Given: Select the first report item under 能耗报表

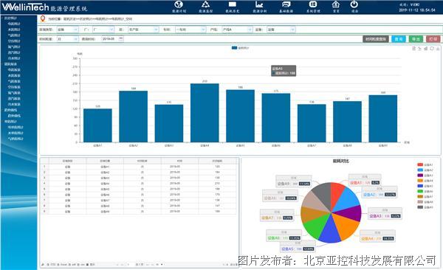Looking at the screenshot, I should pos(14,70).
